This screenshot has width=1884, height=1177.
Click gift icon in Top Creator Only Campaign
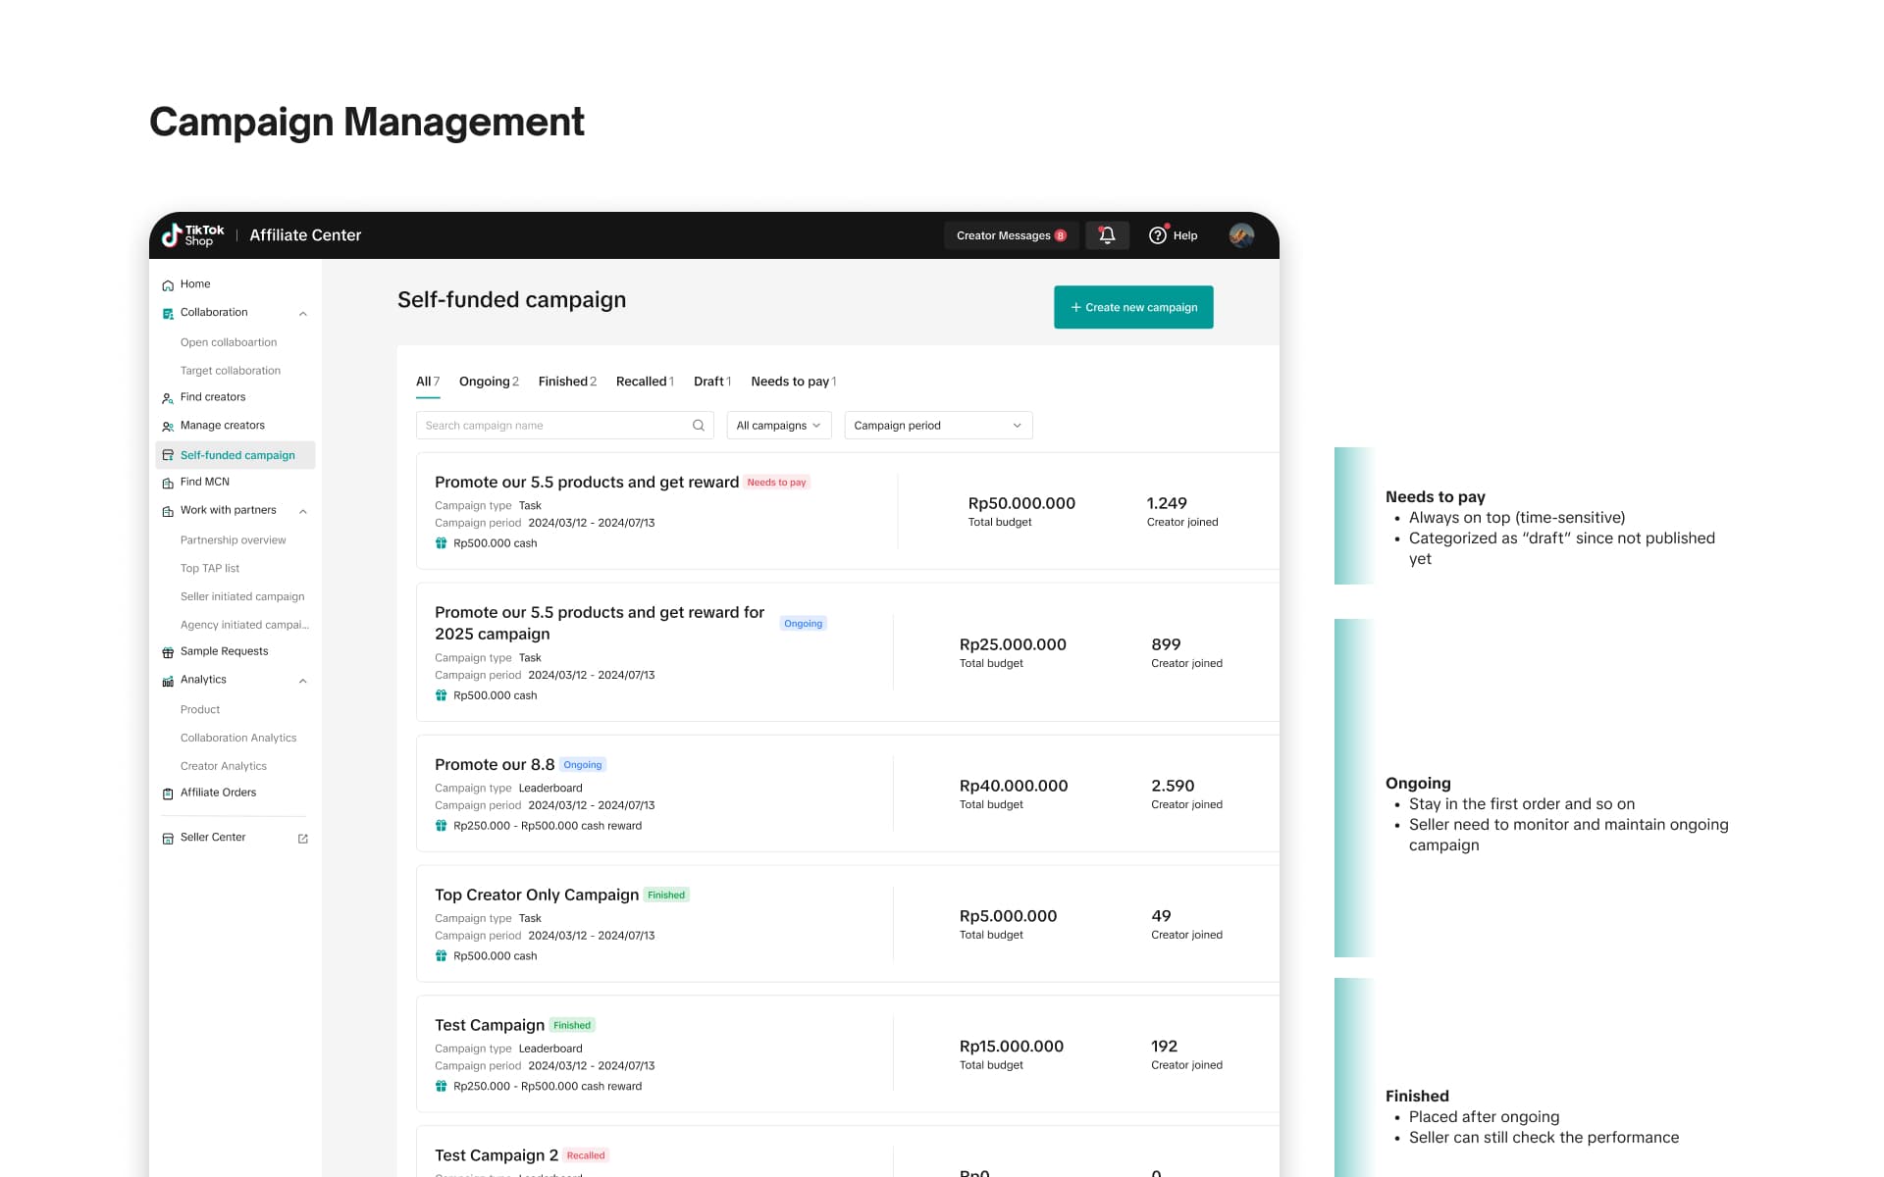point(442,956)
